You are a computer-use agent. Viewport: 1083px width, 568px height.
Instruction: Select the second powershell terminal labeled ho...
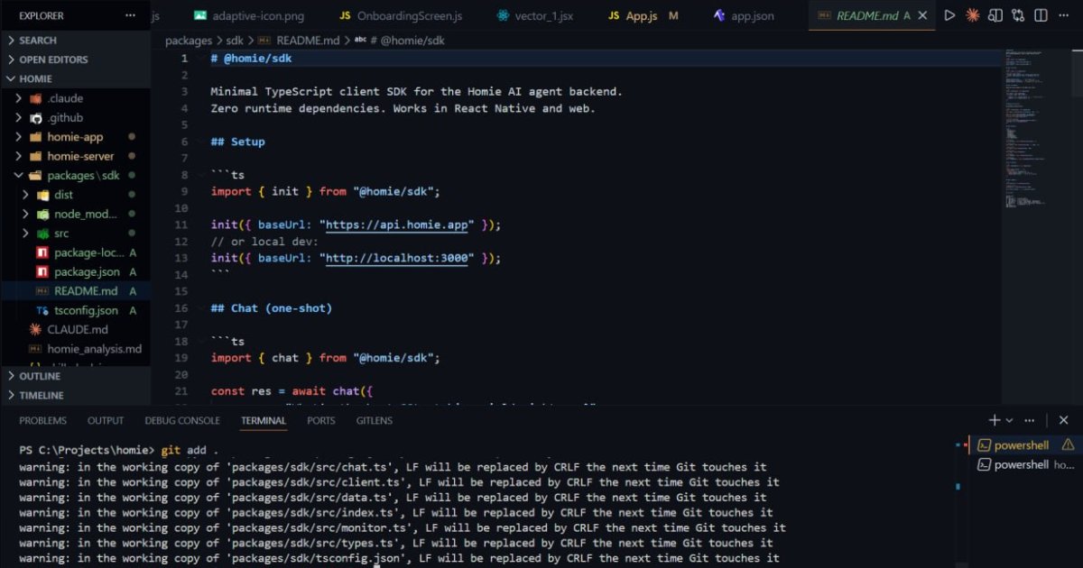point(1027,465)
